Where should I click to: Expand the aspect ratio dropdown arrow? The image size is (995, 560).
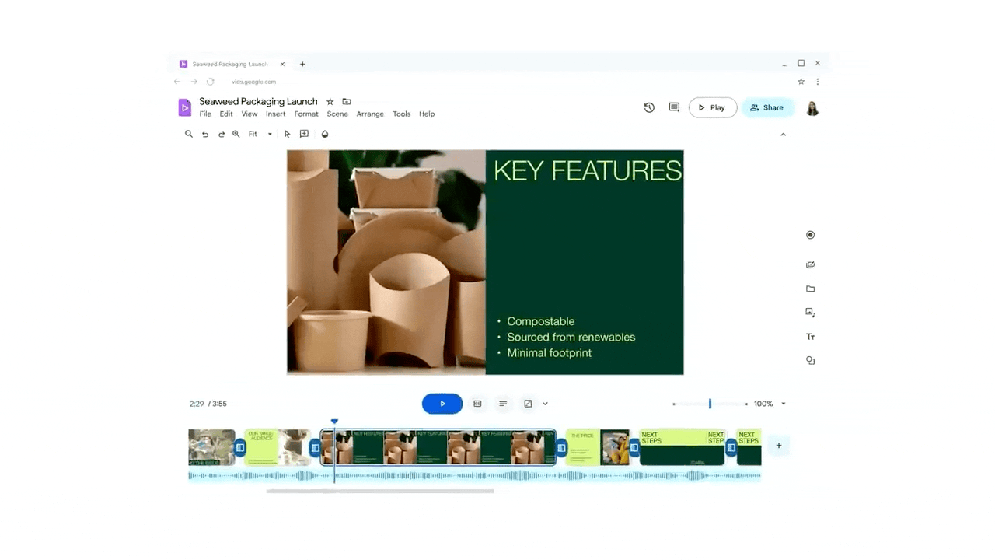[x=545, y=404]
